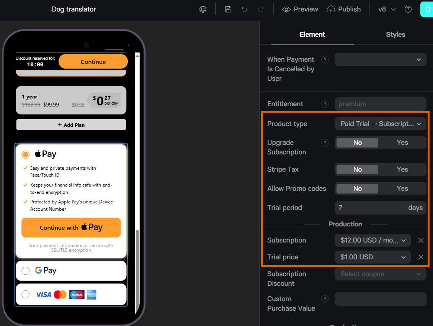Open the globe language icon

coord(203,9)
